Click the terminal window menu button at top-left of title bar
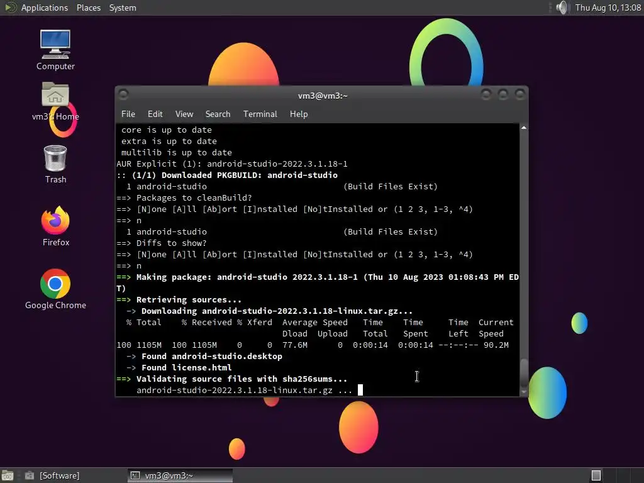644x483 pixels. 123,94
